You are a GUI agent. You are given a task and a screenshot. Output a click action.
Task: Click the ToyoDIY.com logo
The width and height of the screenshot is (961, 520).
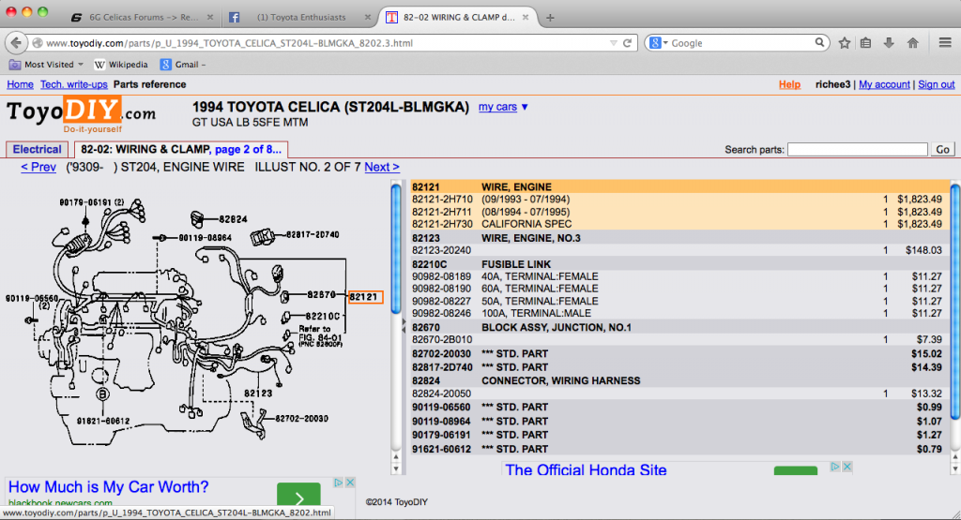(x=81, y=114)
